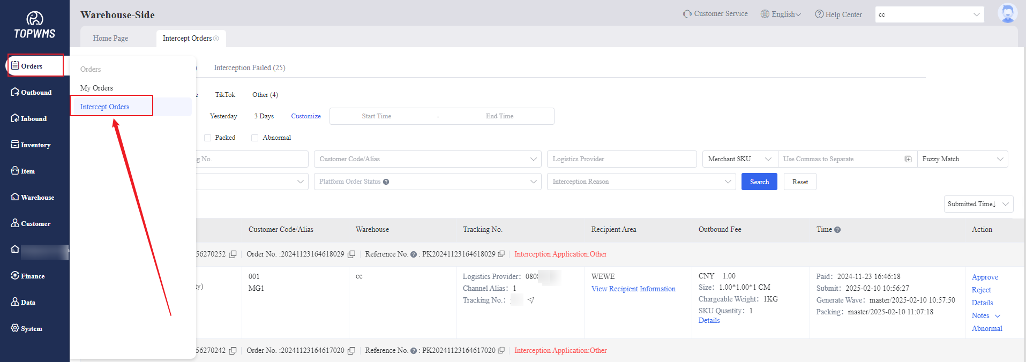Open the Interception Failed (25) tab
The image size is (1026, 362).
(249, 68)
